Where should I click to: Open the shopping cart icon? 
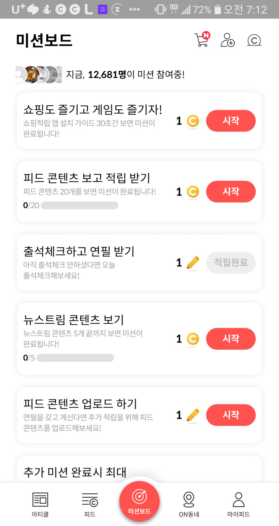point(202,40)
